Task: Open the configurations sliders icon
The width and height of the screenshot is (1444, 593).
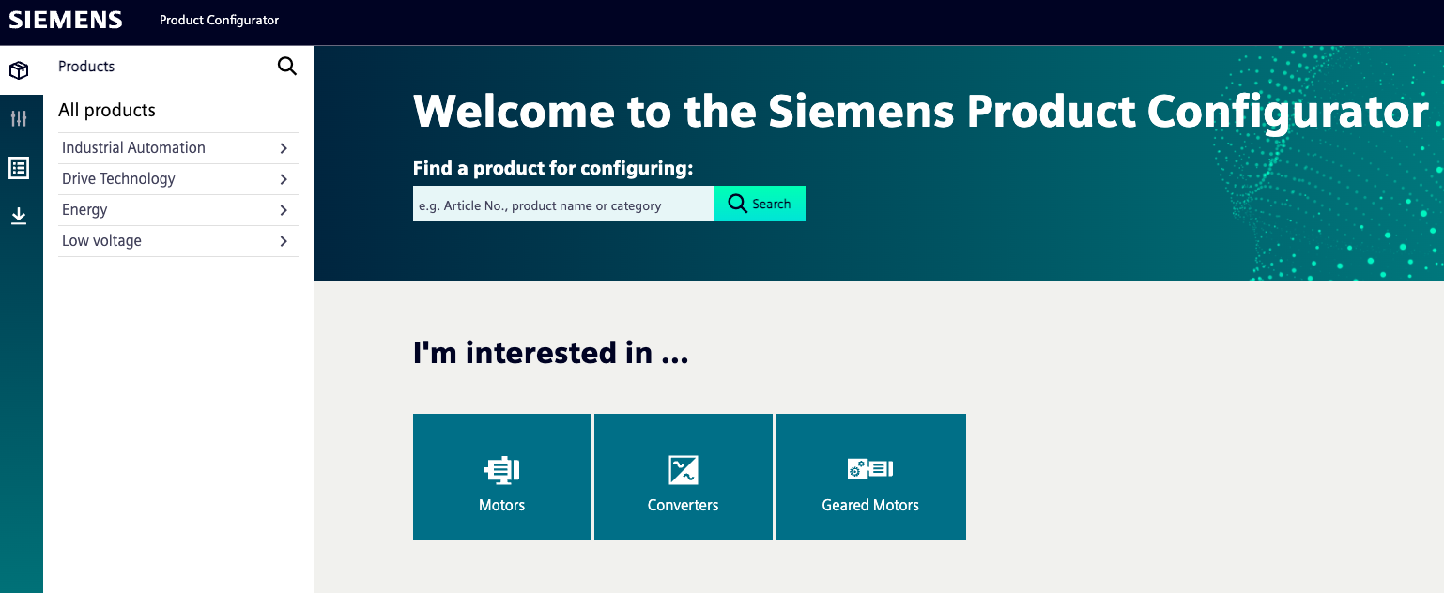Action: pyautogui.click(x=19, y=118)
